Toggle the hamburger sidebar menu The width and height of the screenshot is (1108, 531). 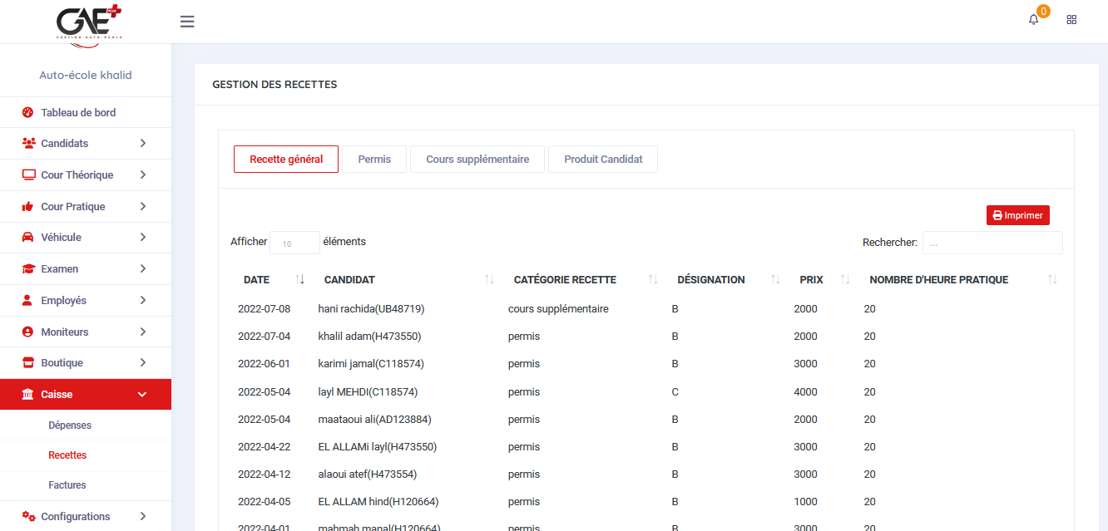[187, 22]
